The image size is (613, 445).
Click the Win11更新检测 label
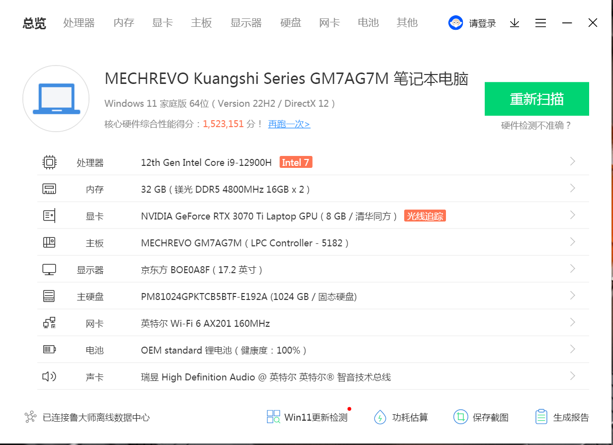(316, 418)
